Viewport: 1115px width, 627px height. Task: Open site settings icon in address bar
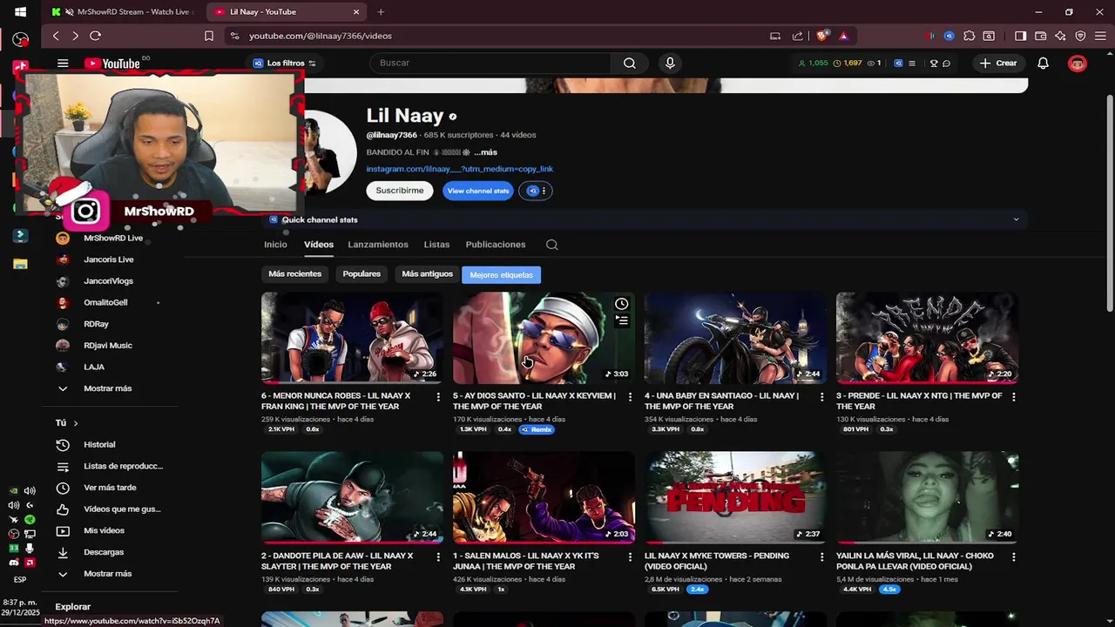[x=233, y=36]
